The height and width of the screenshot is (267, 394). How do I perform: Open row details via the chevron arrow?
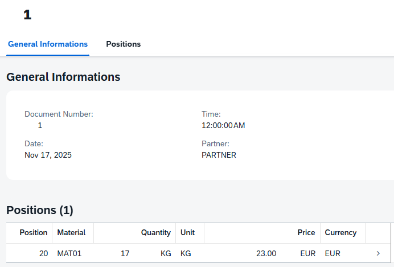[x=379, y=253]
